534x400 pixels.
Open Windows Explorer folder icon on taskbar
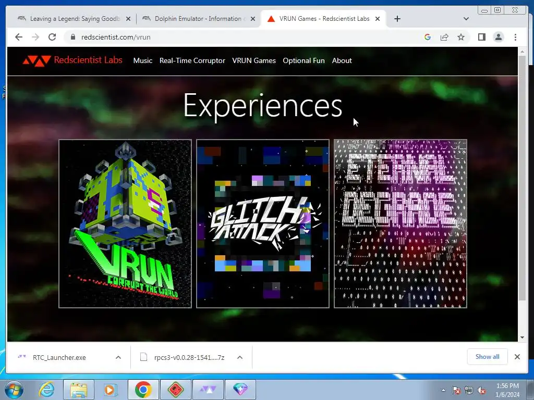pos(79,390)
